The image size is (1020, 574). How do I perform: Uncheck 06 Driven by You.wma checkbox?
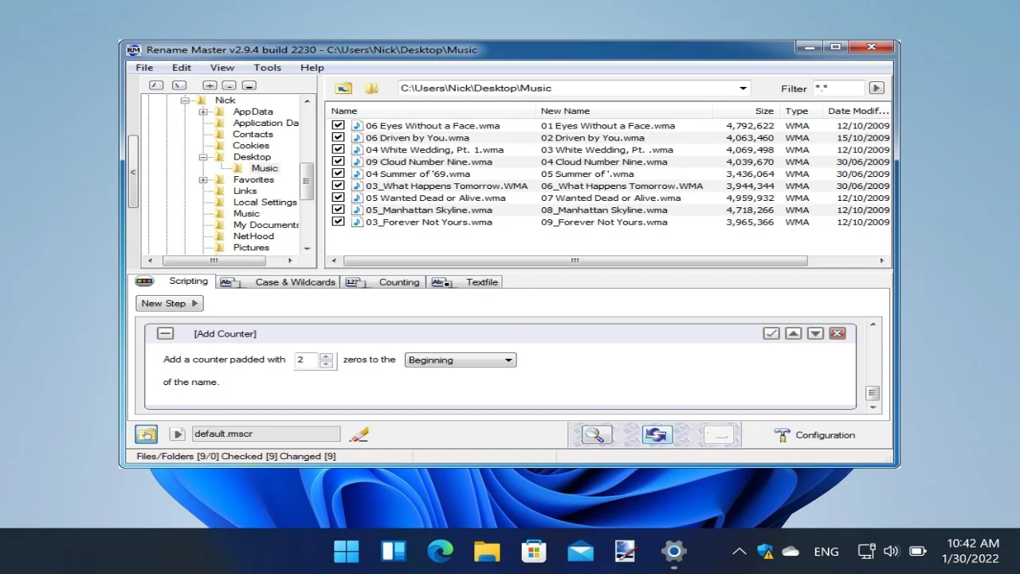tap(339, 137)
